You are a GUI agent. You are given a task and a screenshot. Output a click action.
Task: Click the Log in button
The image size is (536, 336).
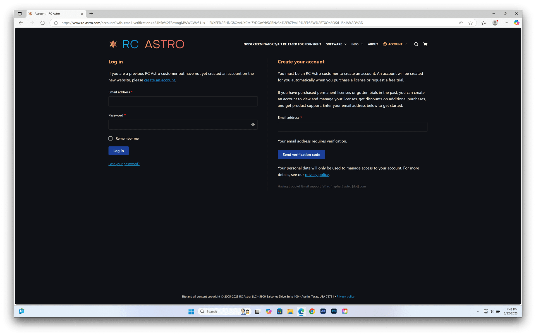point(118,151)
